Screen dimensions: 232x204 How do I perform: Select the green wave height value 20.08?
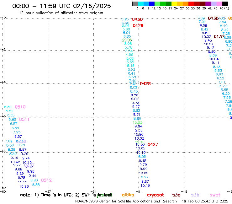pyautogui.click(x=127, y=40)
